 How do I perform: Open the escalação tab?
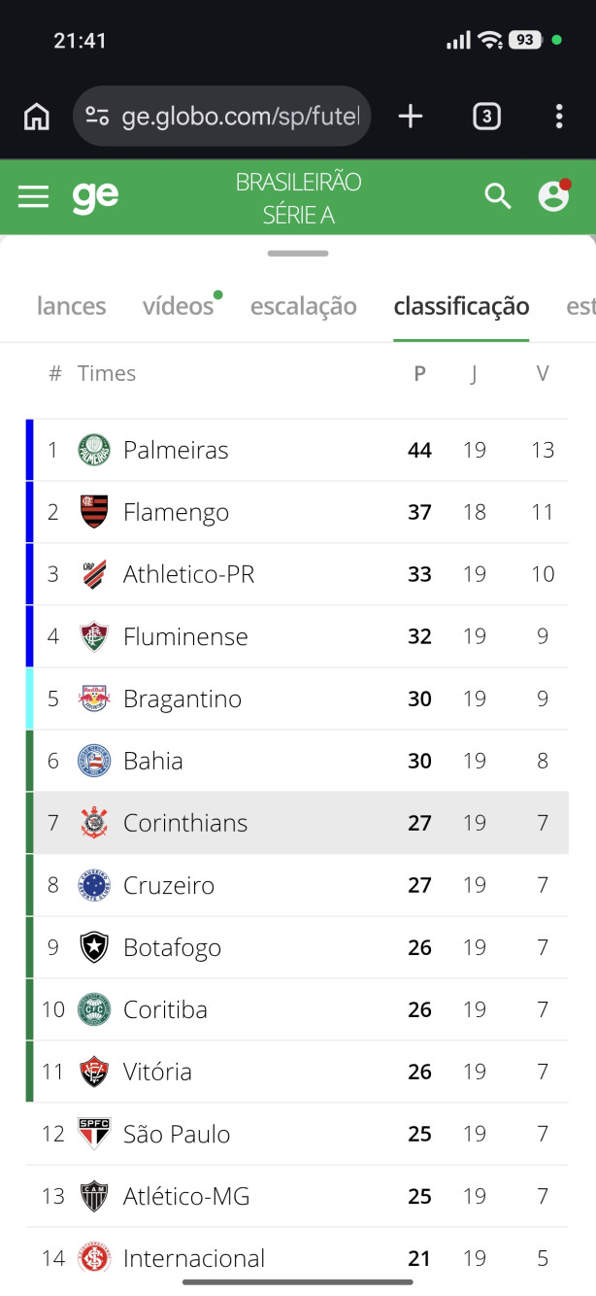(304, 306)
